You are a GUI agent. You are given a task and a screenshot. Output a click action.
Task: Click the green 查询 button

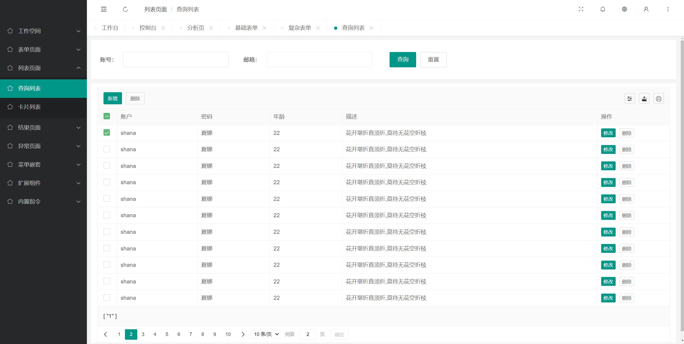pyautogui.click(x=402, y=60)
